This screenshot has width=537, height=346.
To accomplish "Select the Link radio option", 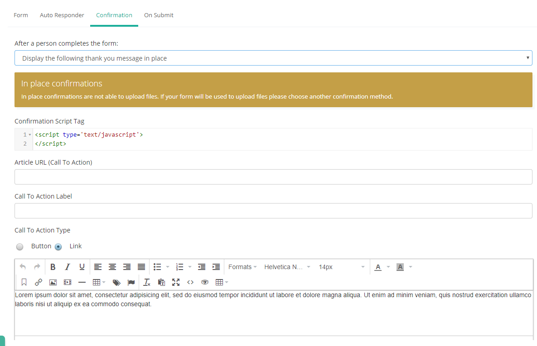I will pos(58,246).
